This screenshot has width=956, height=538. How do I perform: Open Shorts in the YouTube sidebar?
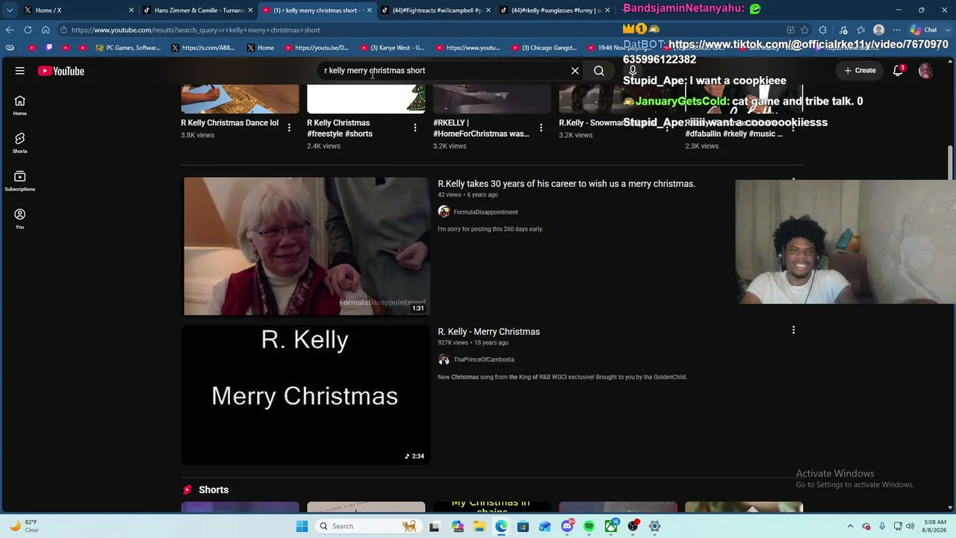click(20, 143)
